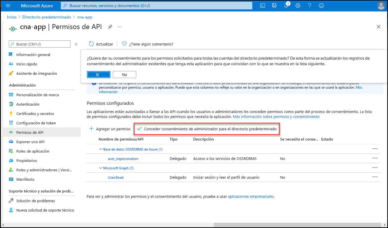Open more options ellipsis beside page title
This screenshot has height=228, width=388.
pyautogui.click(x=120, y=27)
